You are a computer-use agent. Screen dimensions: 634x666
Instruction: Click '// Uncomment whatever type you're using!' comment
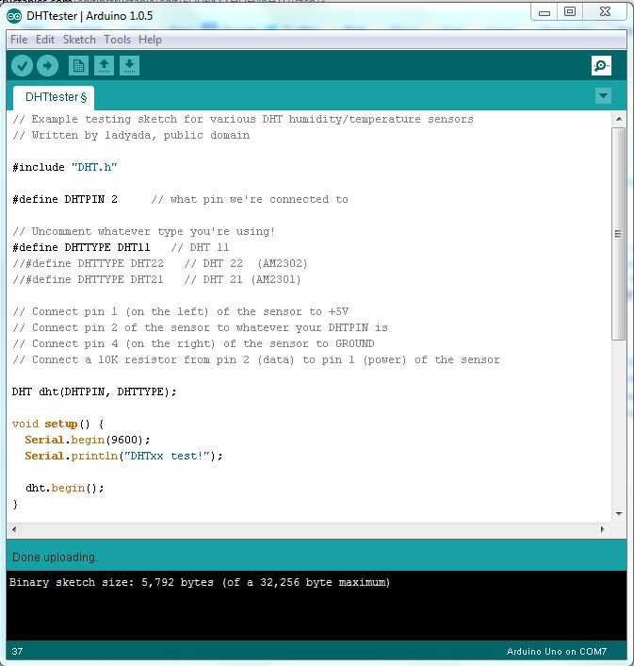[x=144, y=231]
